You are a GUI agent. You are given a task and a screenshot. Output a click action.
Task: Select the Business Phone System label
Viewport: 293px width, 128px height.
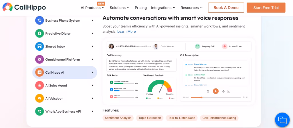point(63,20)
